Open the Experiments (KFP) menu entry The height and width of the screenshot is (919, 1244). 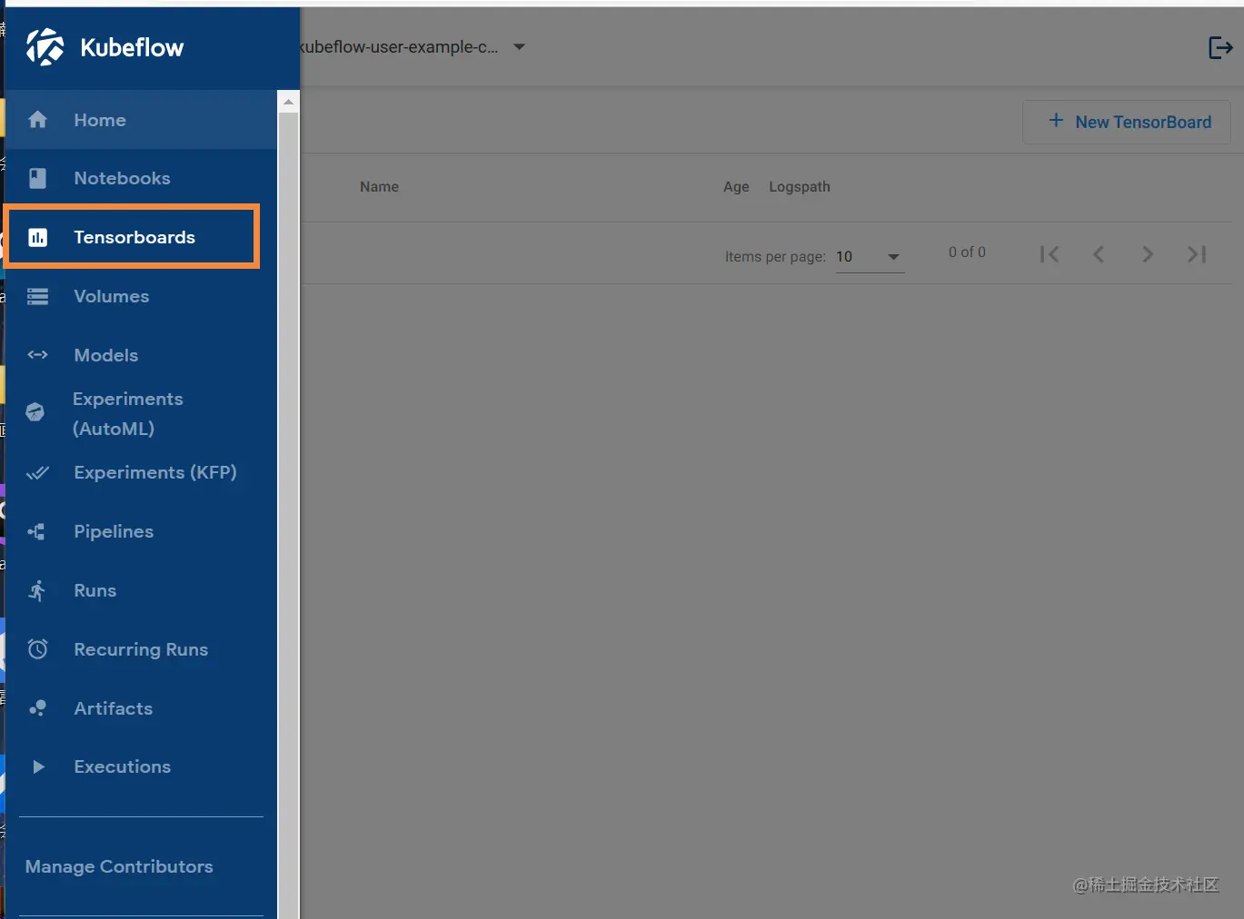coord(141,472)
